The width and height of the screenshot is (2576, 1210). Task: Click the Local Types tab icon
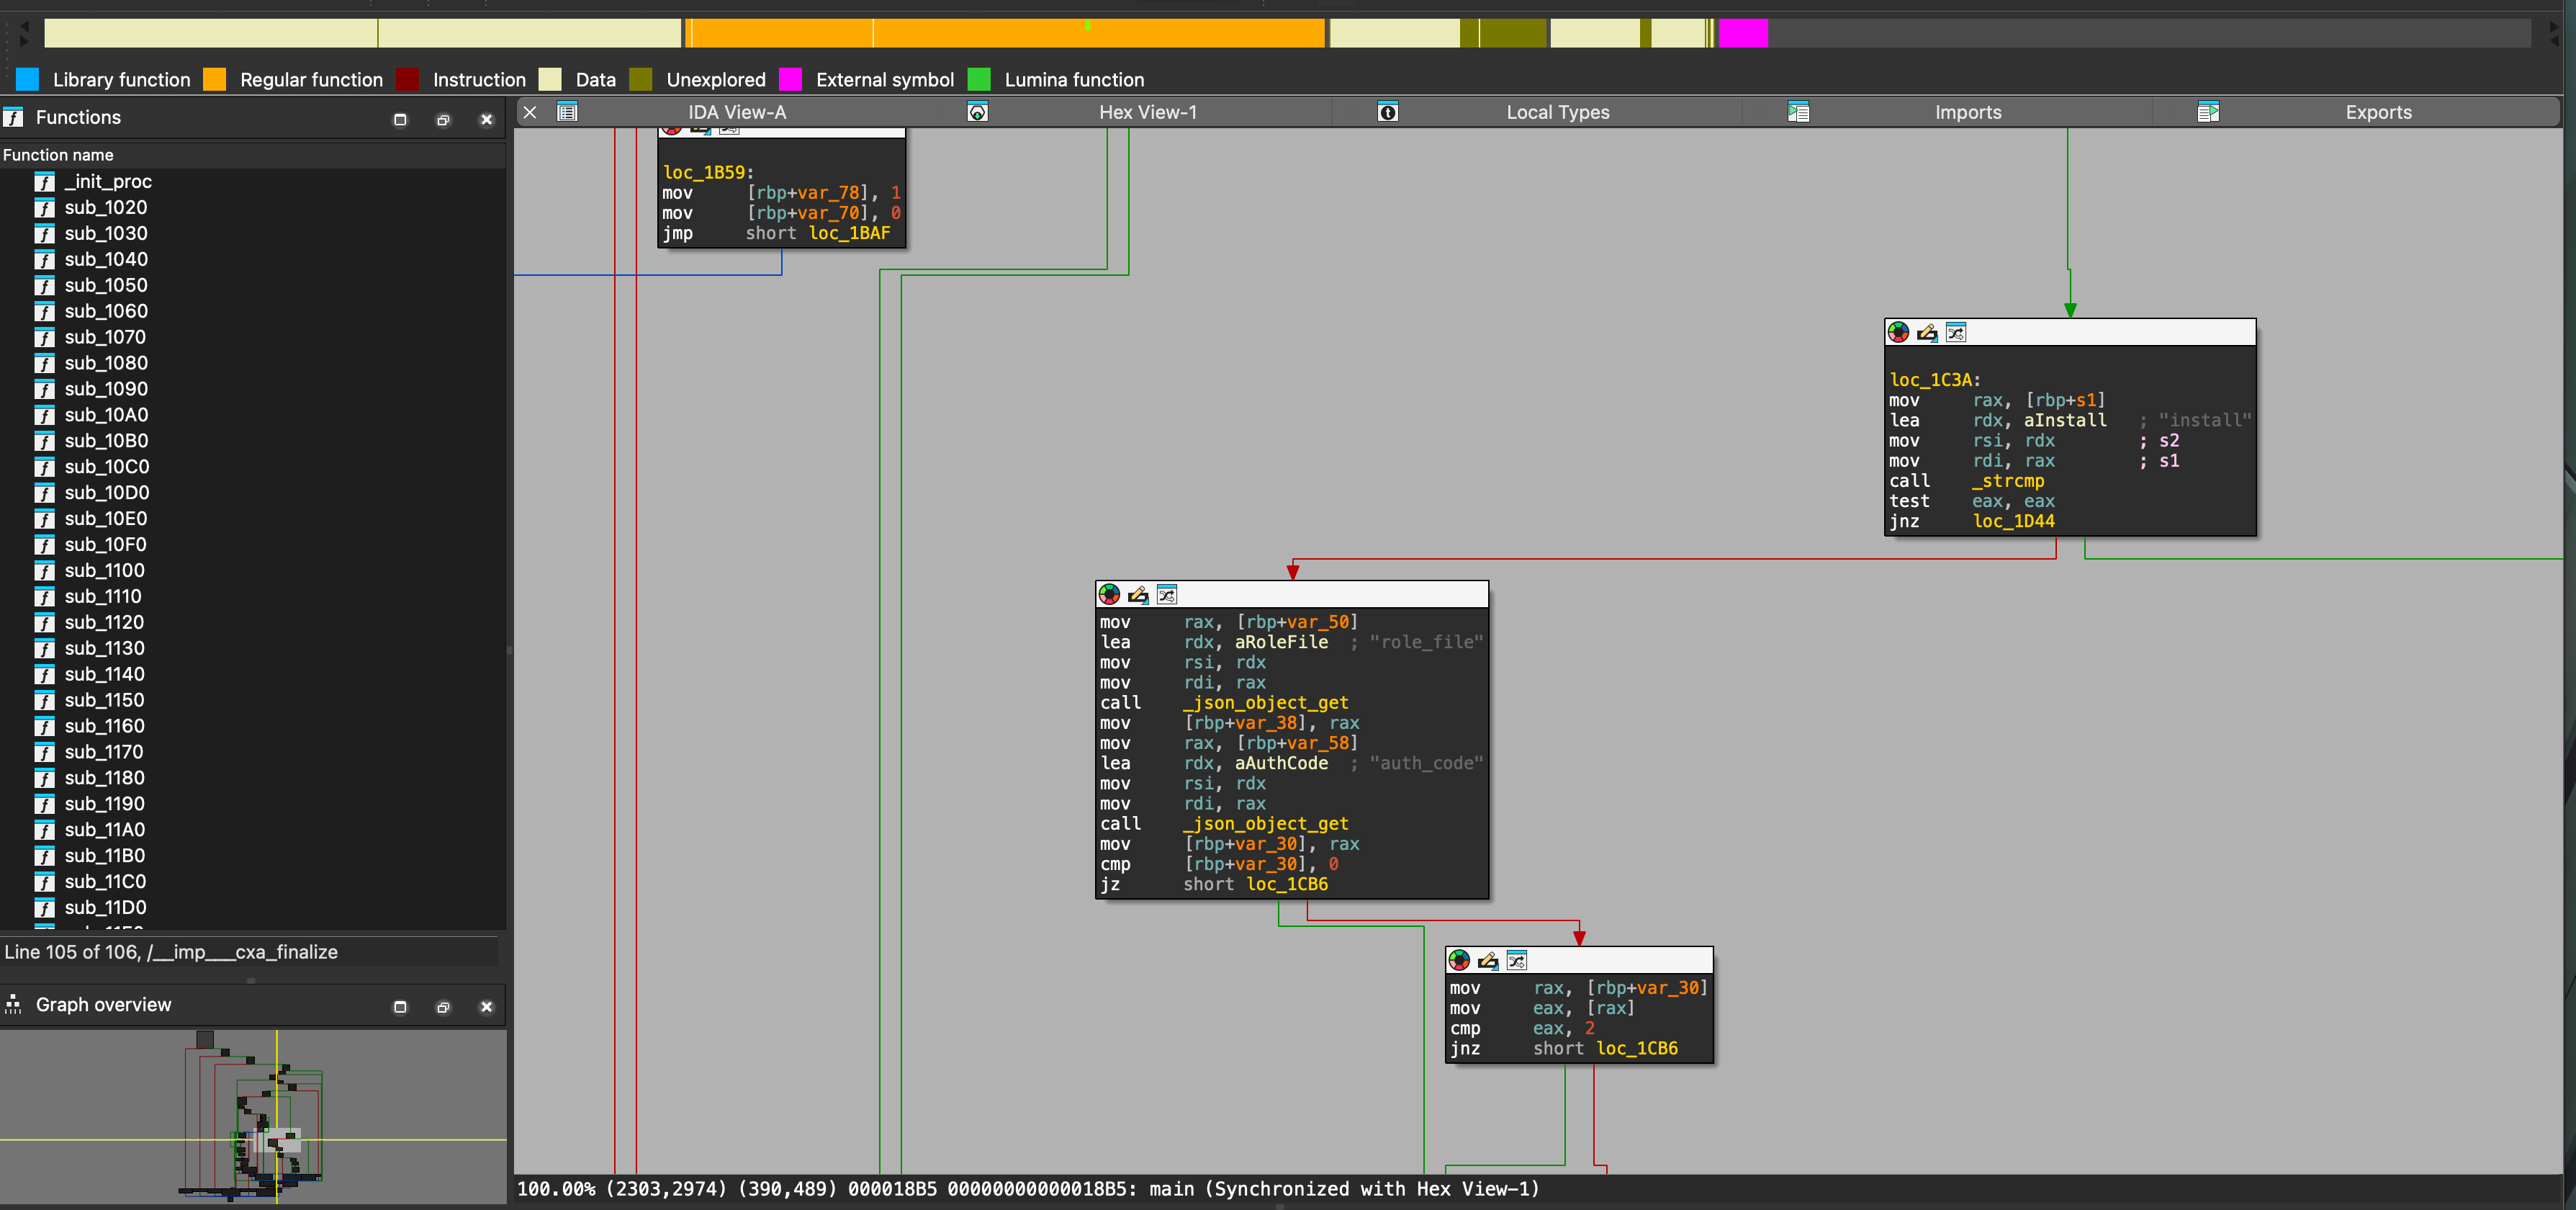1387,112
